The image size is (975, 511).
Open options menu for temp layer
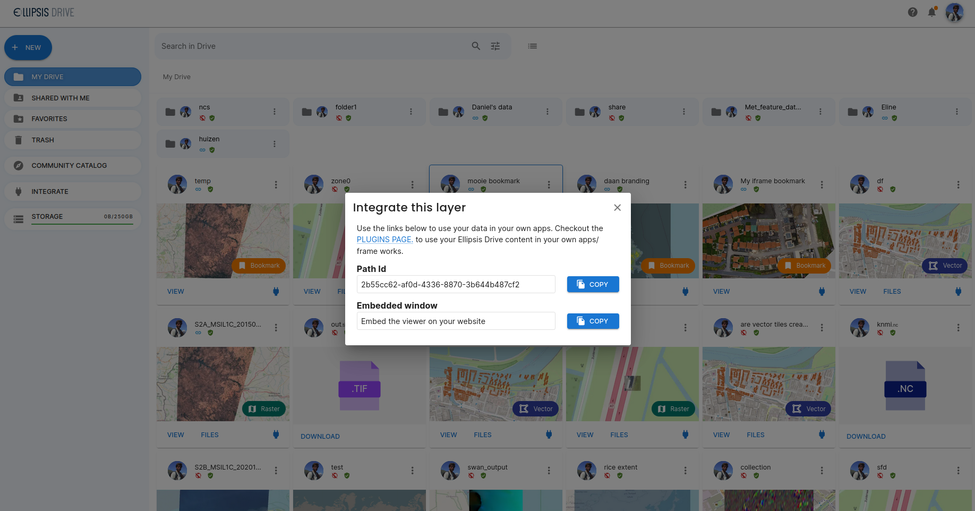coord(276,185)
